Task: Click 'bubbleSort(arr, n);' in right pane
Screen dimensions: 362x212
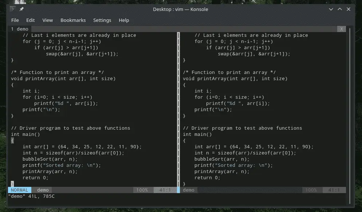Action: coord(222,159)
